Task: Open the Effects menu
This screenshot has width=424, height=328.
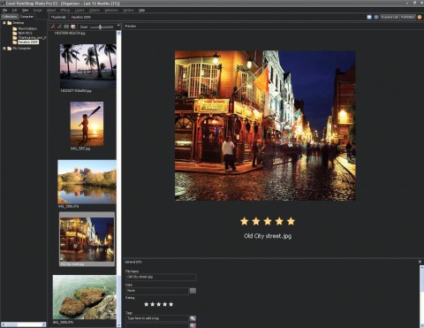Action: [65, 11]
